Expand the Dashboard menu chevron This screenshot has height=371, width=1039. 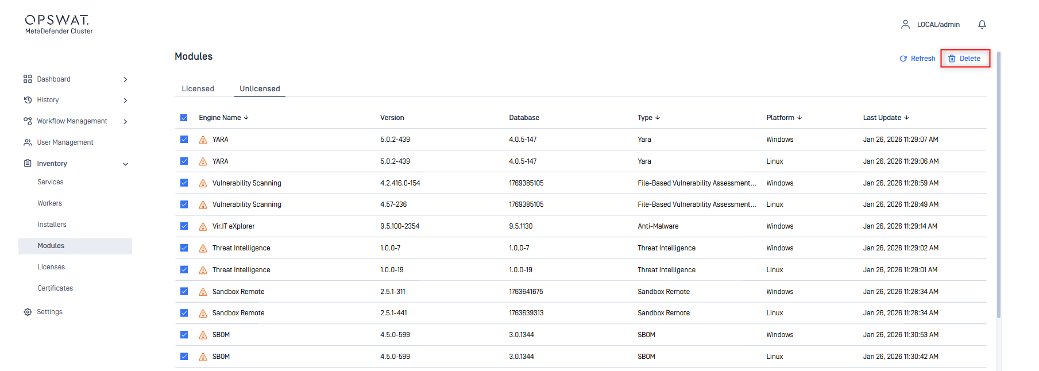(x=125, y=79)
